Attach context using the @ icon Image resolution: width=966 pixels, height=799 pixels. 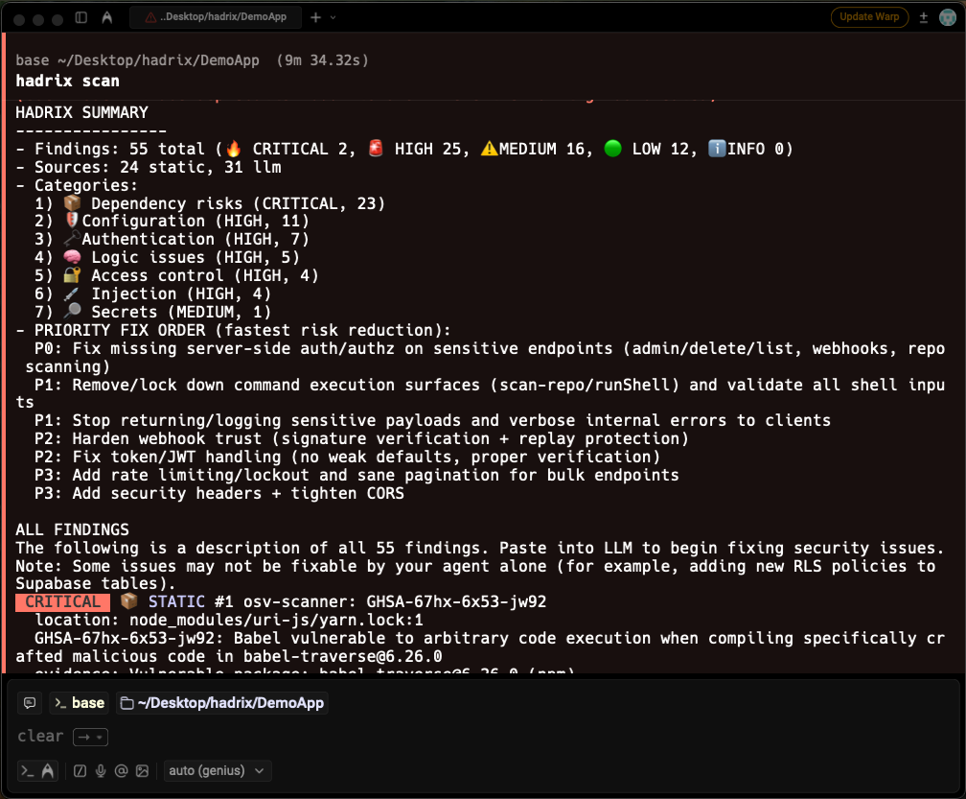coord(123,770)
